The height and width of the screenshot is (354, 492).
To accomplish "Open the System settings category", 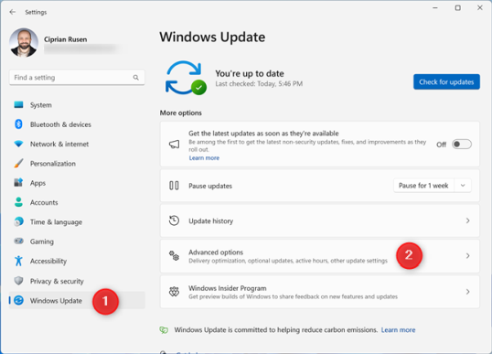I will tap(77, 105).
